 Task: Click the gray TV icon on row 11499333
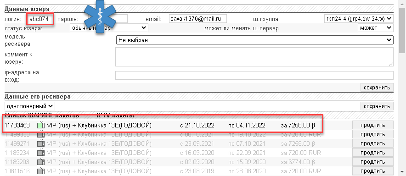(41, 135)
